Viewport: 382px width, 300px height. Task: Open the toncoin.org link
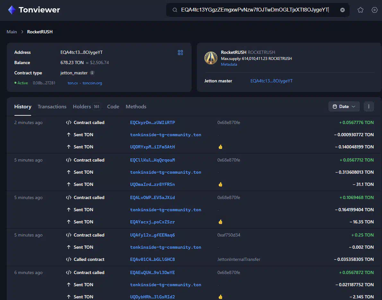tap(92, 83)
